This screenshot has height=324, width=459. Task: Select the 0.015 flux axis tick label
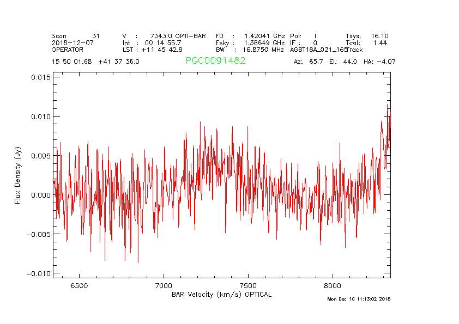[40, 77]
